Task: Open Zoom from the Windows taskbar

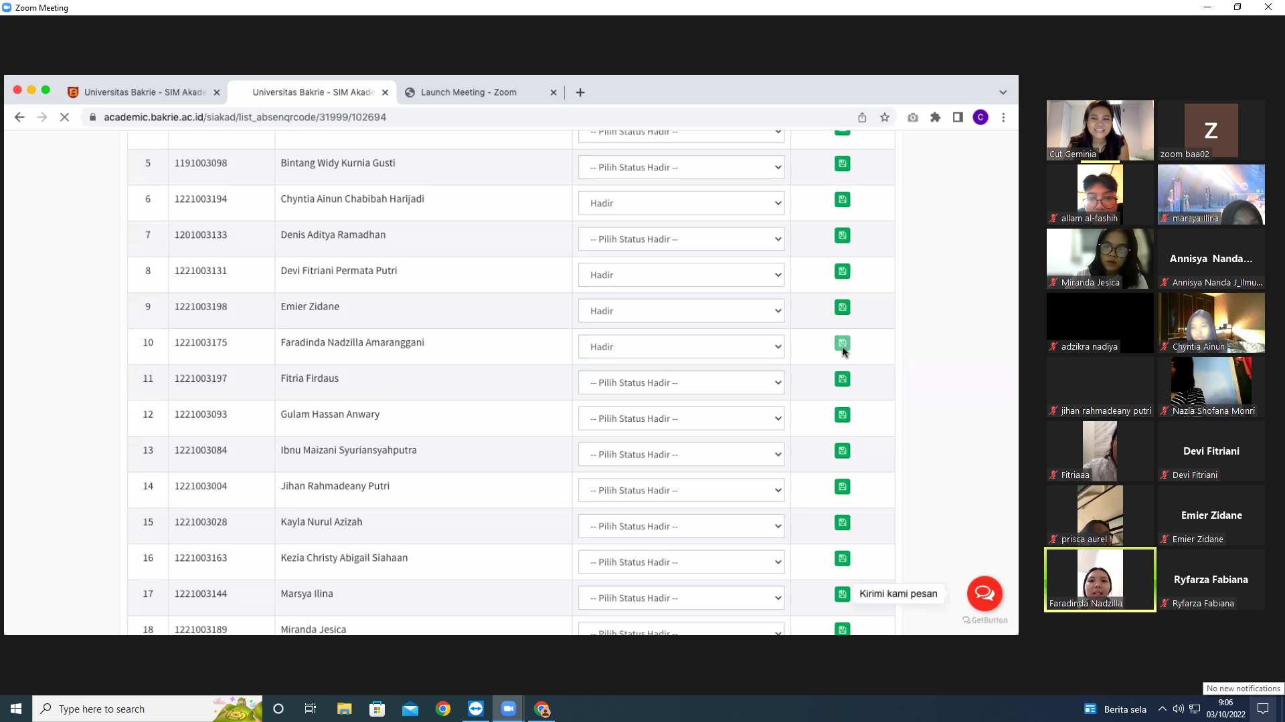Action: pyautogui.click(x=509, y=709)
